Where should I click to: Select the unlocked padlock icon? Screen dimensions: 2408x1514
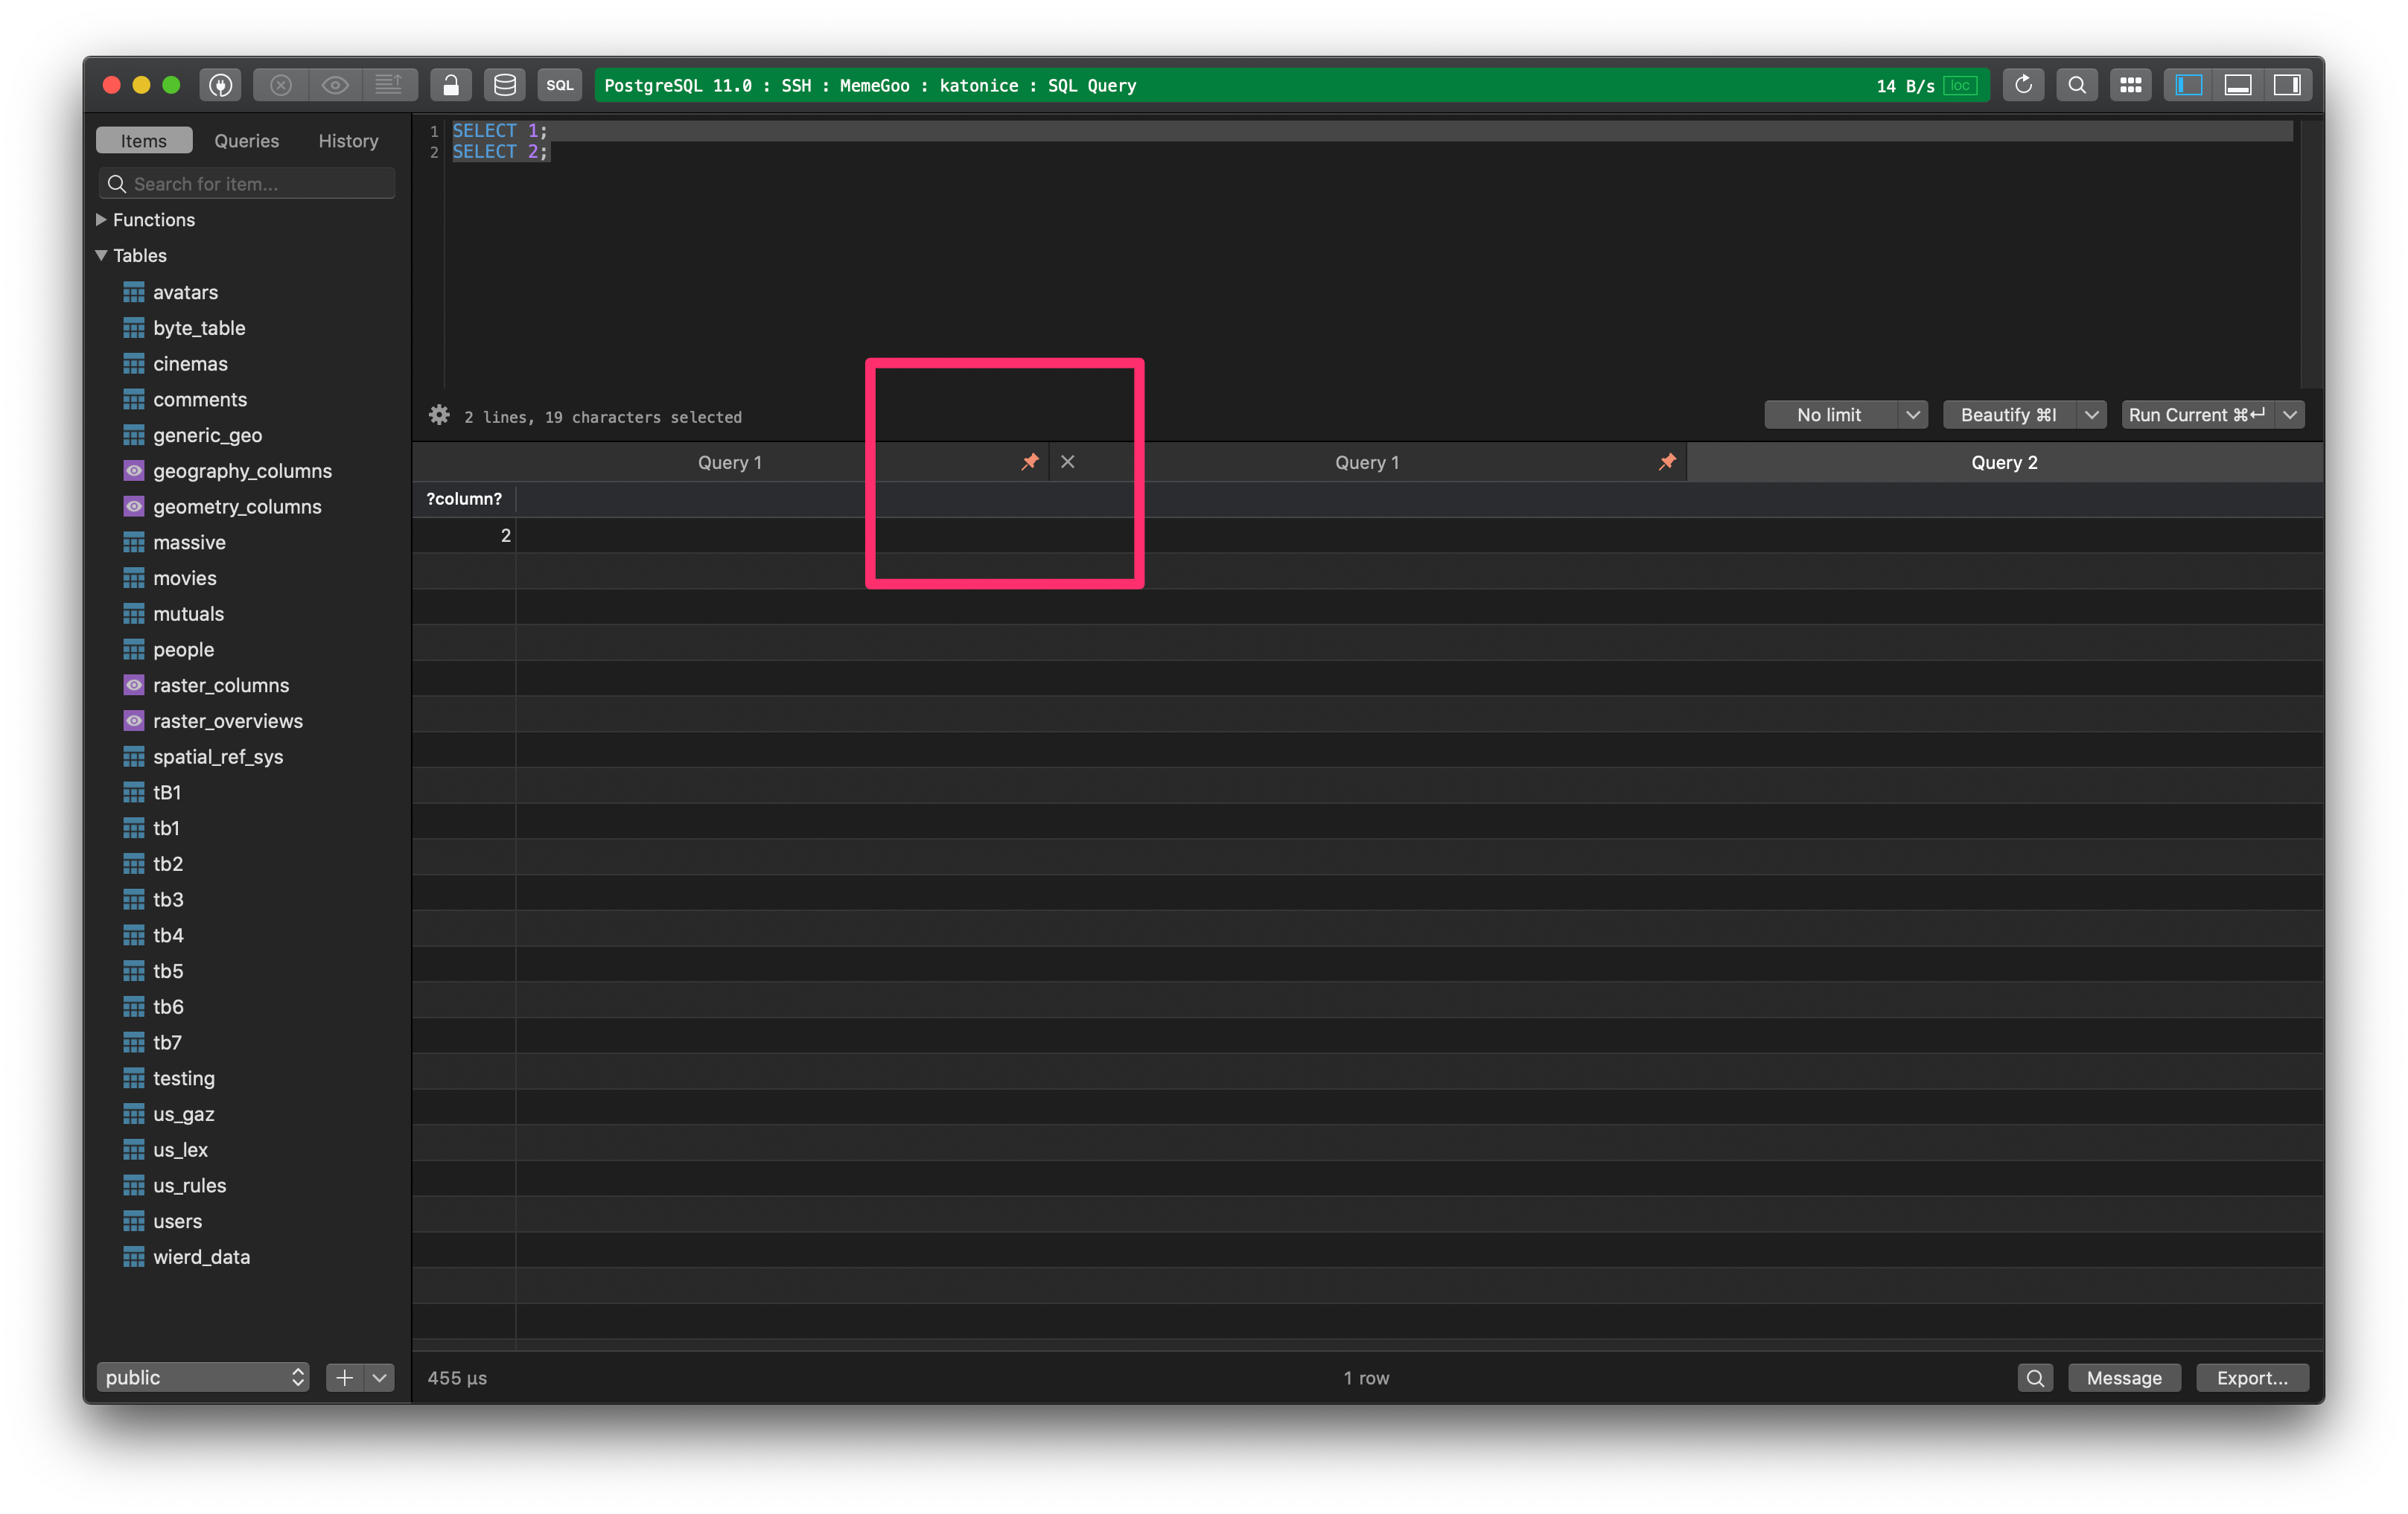tap(450, 85)
